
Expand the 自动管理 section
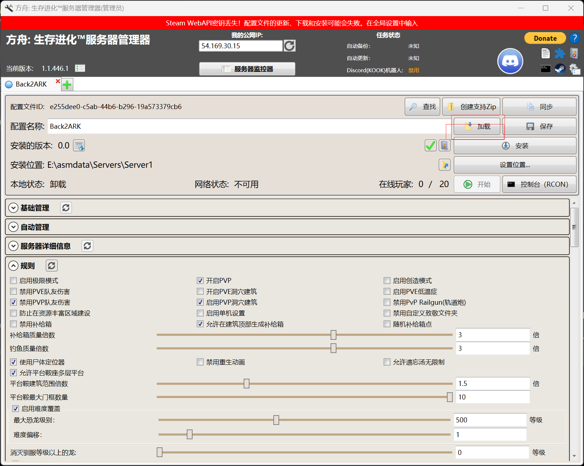pyautogui.click(x=13, y=227)
